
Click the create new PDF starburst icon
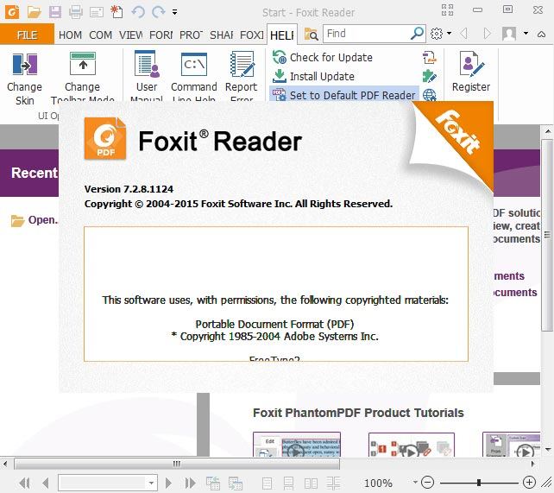(116, 12)
